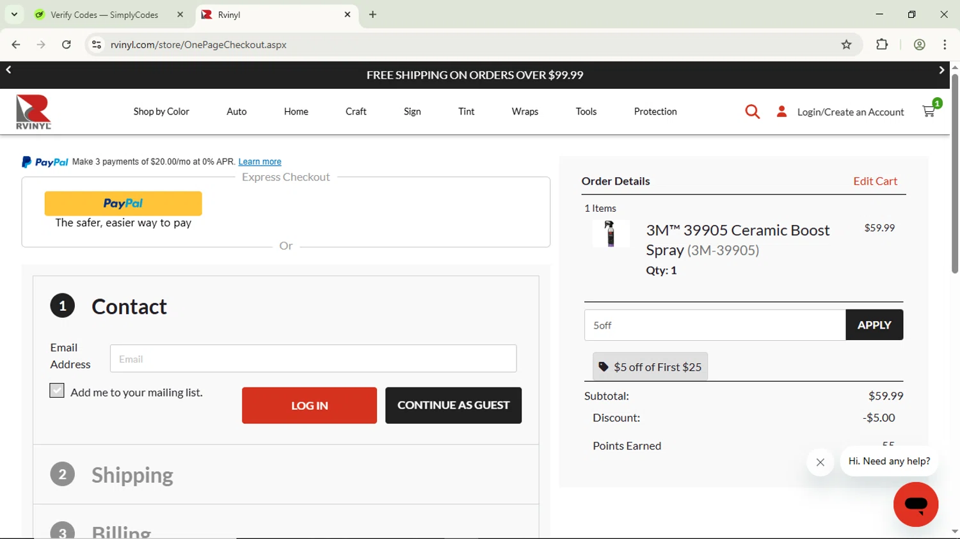This screenshot has width=960, height=539.
Task: Open the Chrome three-dot menu
Action: pos(945,45)
